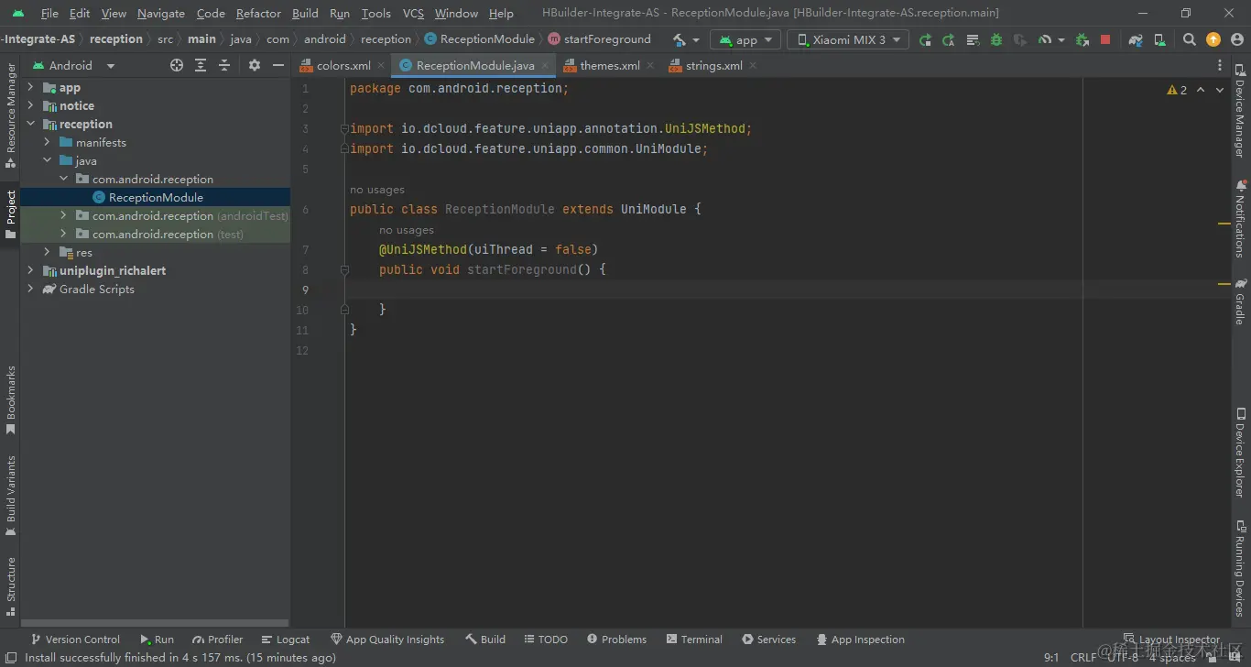Hide the Project tool window
The image size is (1251, 667).
pos(278,65)
